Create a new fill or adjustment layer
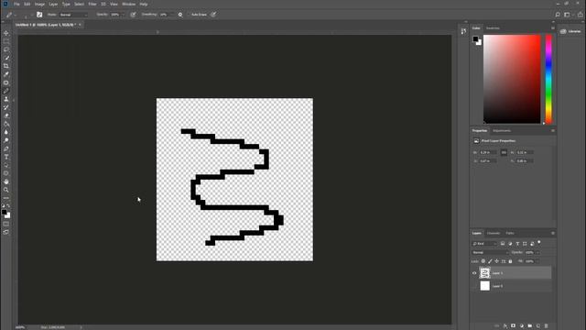 coord(522,326)
